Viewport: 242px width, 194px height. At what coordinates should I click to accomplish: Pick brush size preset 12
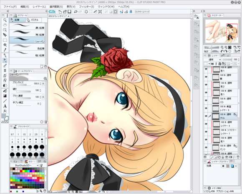click(12, 148)
